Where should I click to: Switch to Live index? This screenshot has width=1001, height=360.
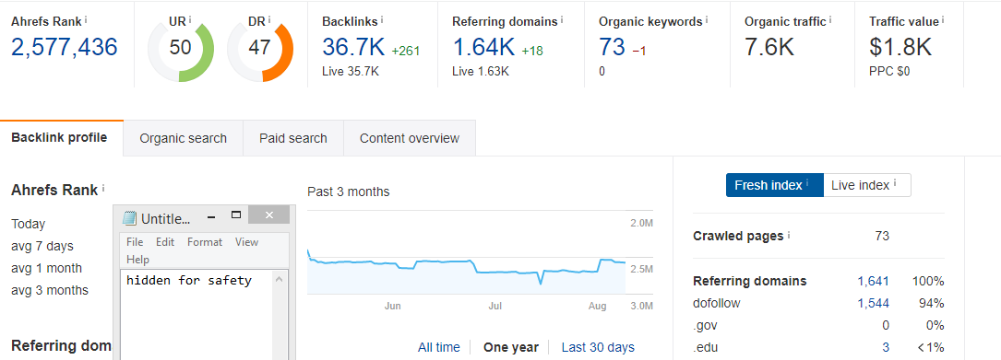867,185
